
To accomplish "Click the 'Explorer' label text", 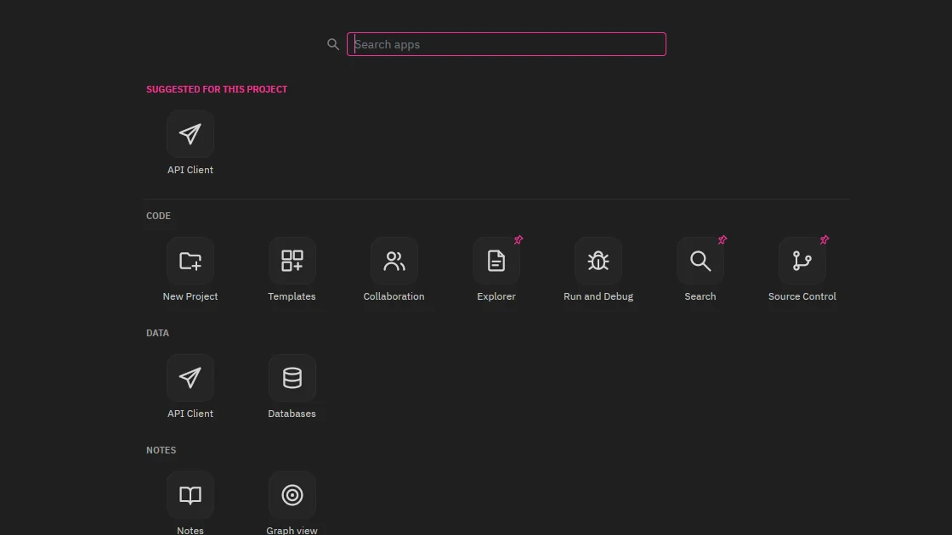I will click(496, 296).
